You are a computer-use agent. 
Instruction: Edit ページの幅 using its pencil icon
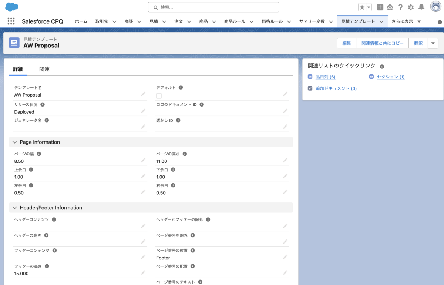(144, 161)
